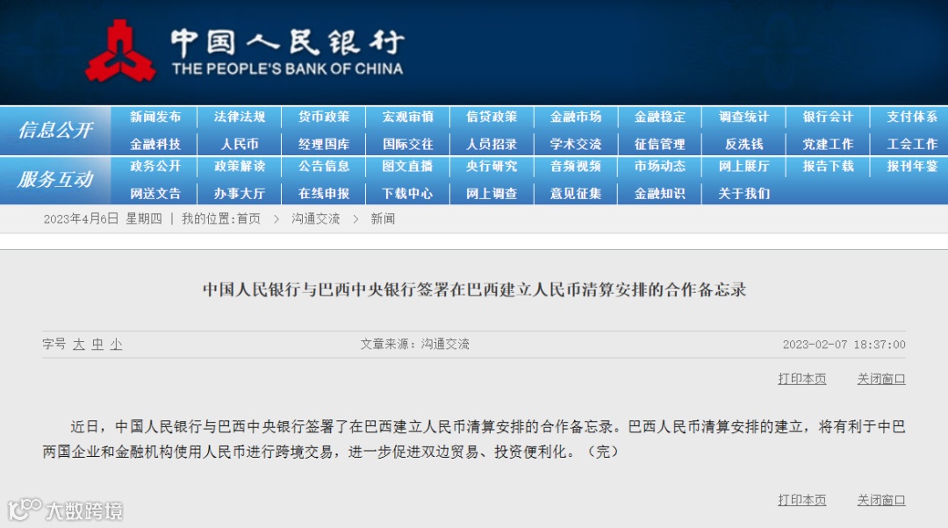This screenshot has height=528, width=948.
Task: Click the upper 关闭窗口 link
Action: (x=881, y=379)
